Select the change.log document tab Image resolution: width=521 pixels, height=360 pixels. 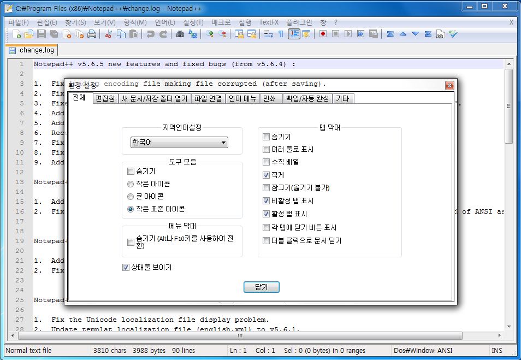point(32,50)
